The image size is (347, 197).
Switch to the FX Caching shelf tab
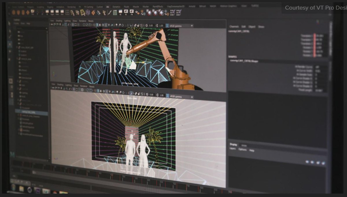(x=88, y=6)
